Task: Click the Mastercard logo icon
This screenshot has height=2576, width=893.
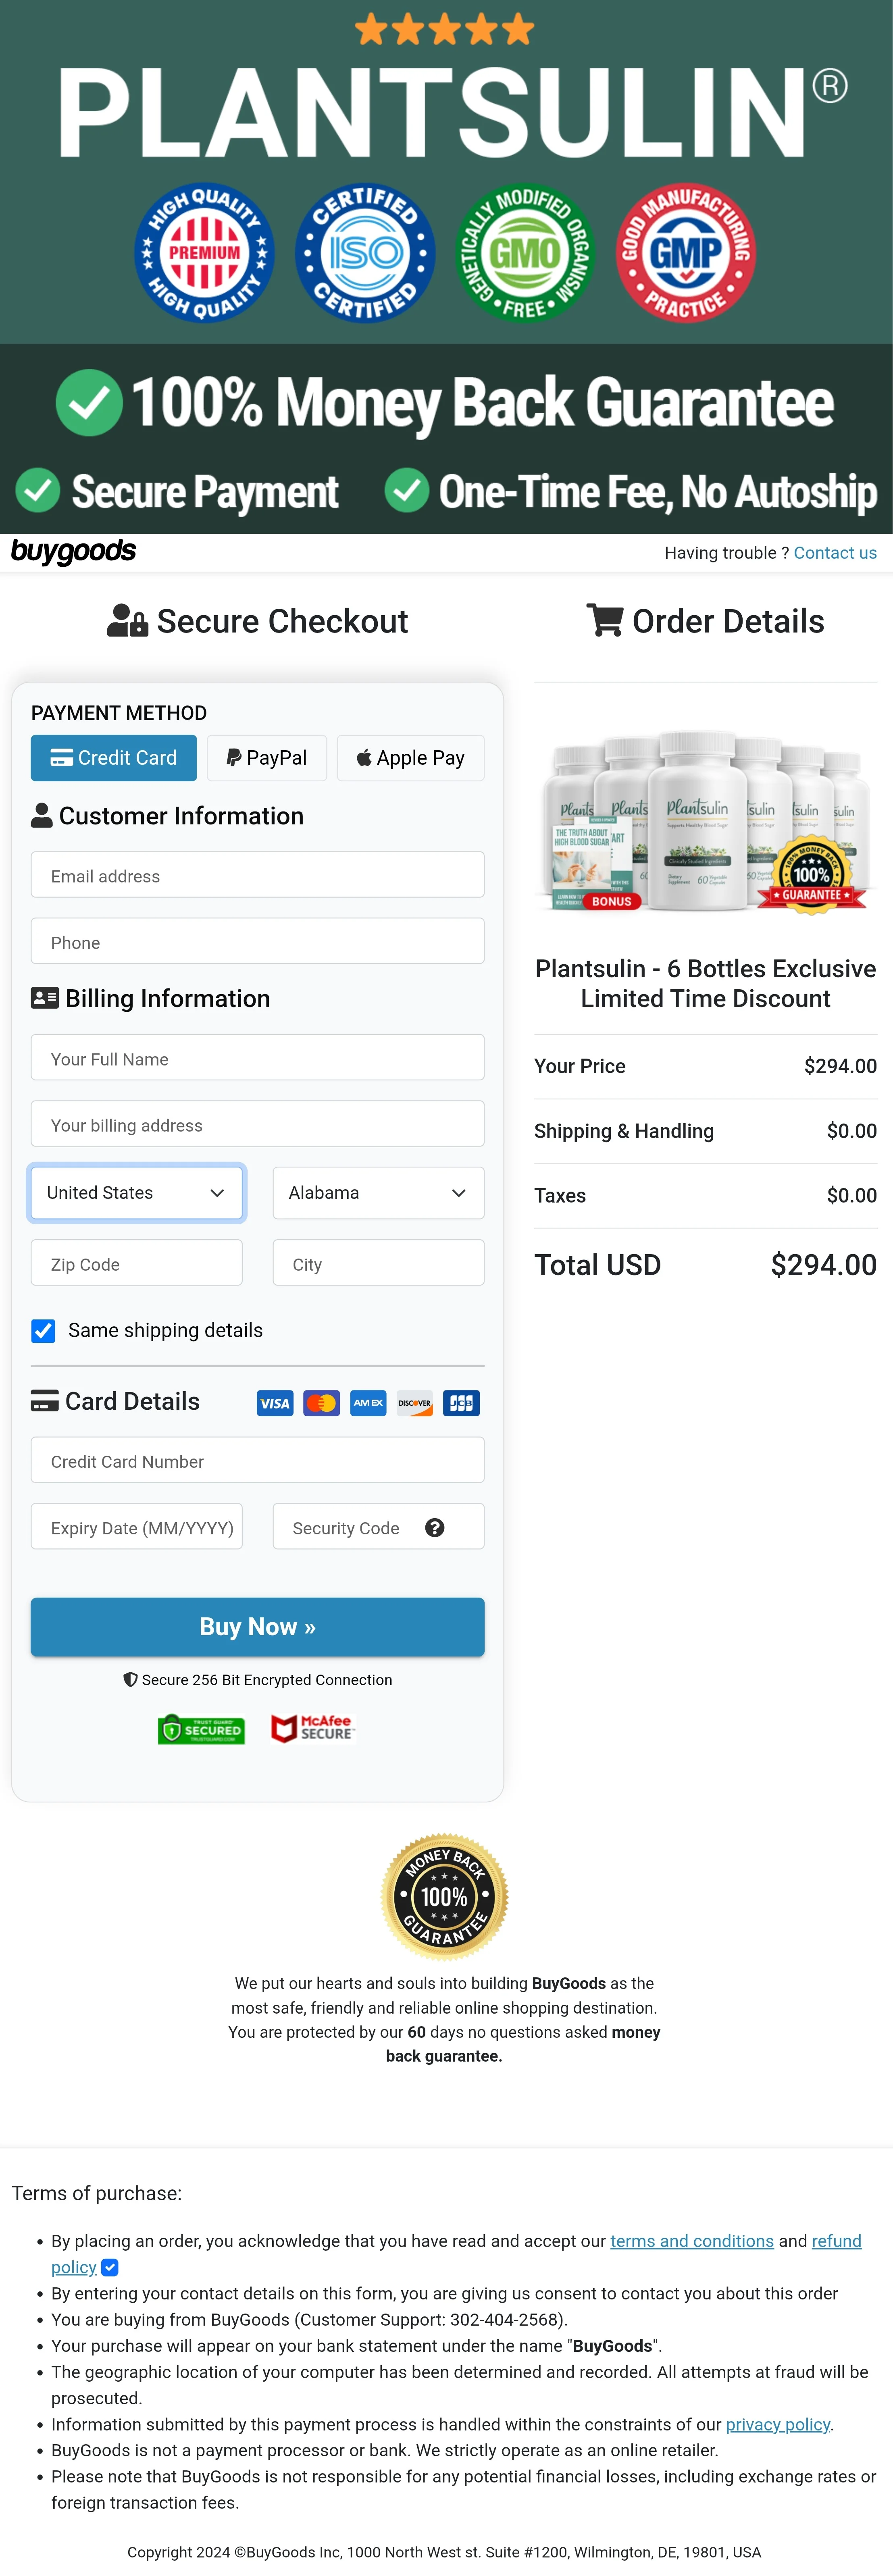Action: 321,1403
